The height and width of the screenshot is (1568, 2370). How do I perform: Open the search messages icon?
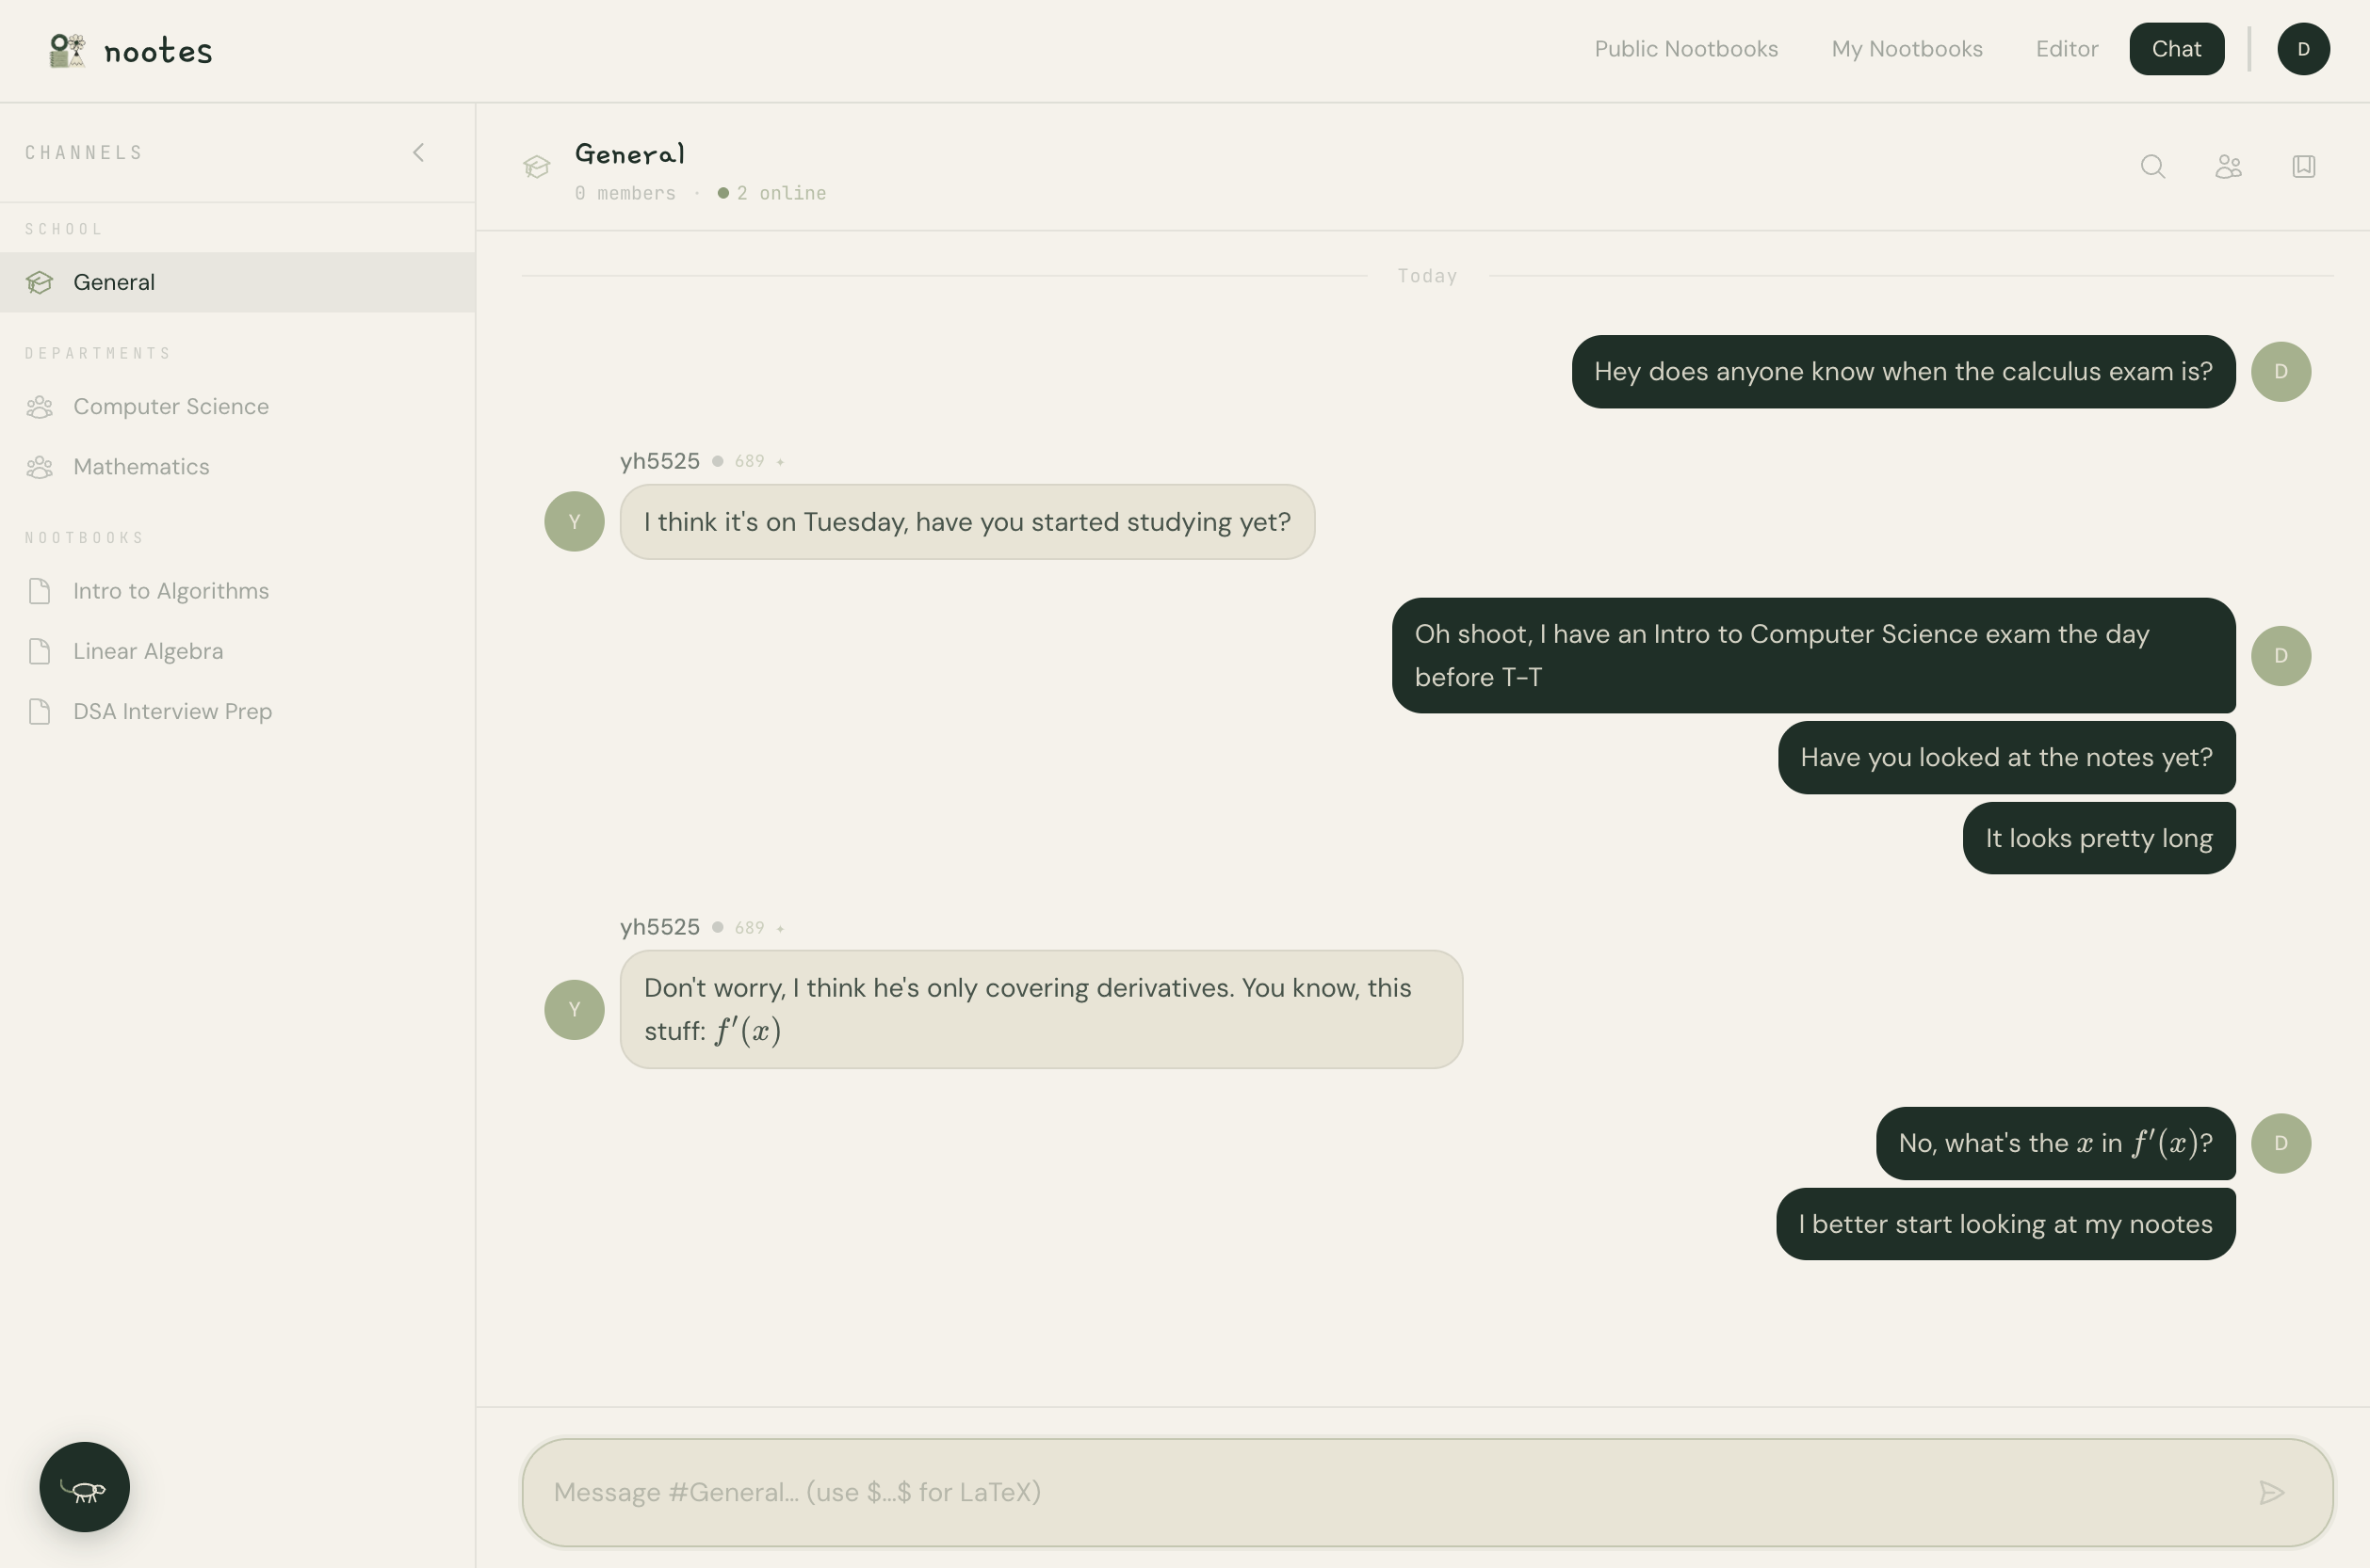tap(2152, 166)
